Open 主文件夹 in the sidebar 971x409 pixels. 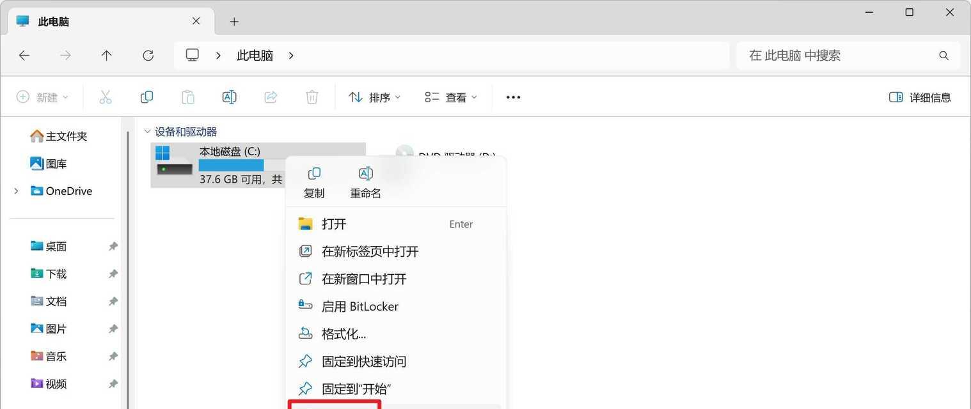coord(58,136)
